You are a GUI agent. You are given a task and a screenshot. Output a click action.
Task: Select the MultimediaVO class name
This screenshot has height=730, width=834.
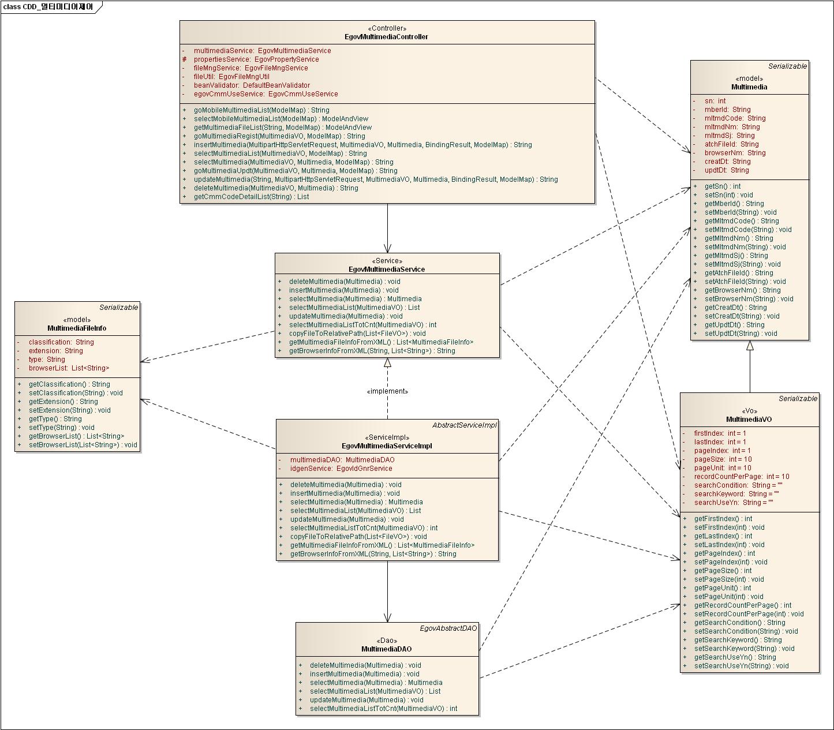click(749, 420)
